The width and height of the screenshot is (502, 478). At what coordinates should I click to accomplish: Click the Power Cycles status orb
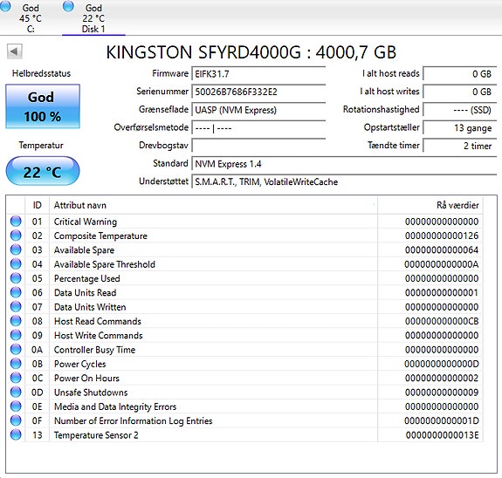[x=16, y=364]
